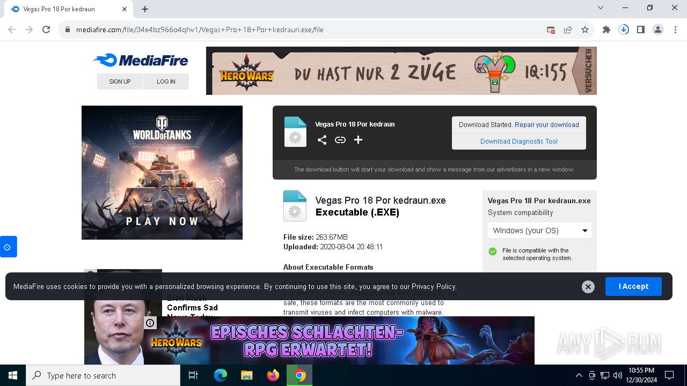
Task: Open the Privacy Policy link in the cookie banner
Action: click(434, 287)
